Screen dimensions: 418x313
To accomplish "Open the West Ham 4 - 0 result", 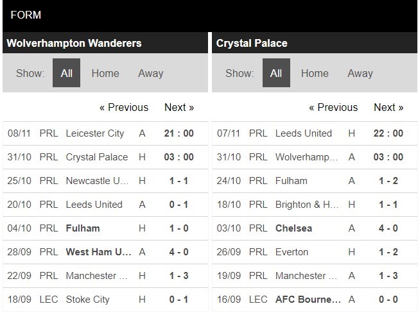I will point(105,252).
